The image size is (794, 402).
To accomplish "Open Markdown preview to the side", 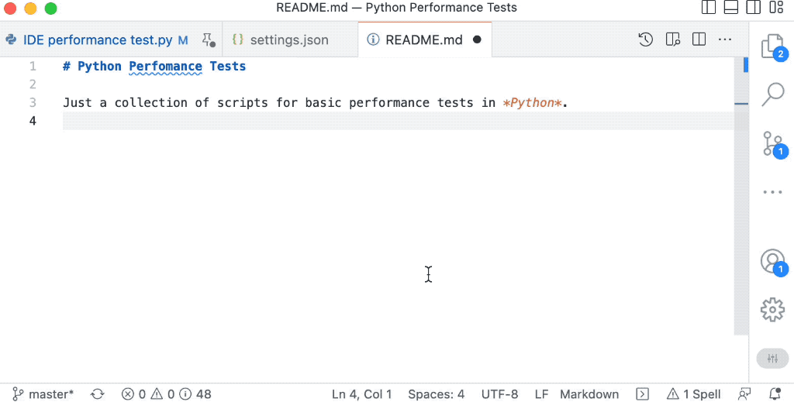I will point(672,40).
